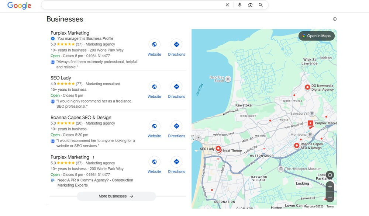Center map on my location icon
This screenshot has height=216, width=369.
click(x=330, y=175)
